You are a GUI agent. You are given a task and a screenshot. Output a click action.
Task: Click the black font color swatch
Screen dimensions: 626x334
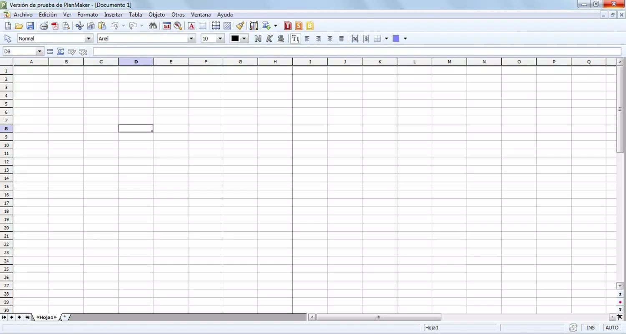tap(235, 39)
